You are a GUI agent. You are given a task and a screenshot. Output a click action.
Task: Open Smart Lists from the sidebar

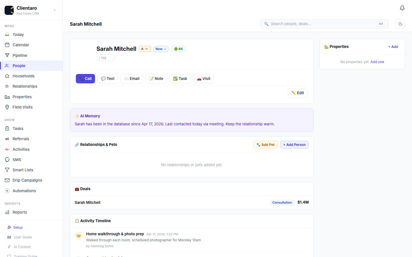[x=22, y=170]
